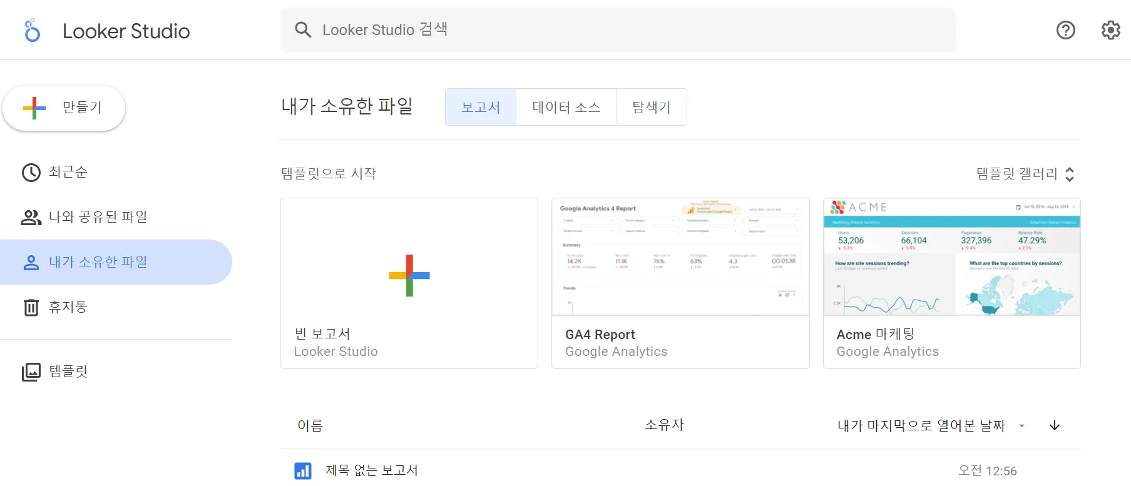Click the clock icon next to 최근순
This screenshot has width=1131, height=486.
[31, 172]
